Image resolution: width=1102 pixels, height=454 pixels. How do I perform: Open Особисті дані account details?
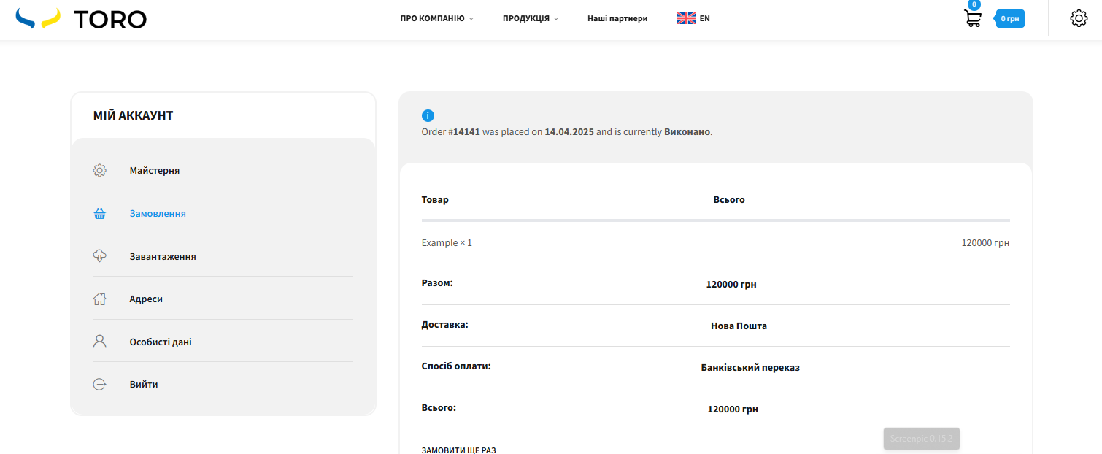(161, 342)
